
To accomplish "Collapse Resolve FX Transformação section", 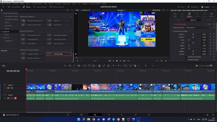I will [x=71, y=50].
